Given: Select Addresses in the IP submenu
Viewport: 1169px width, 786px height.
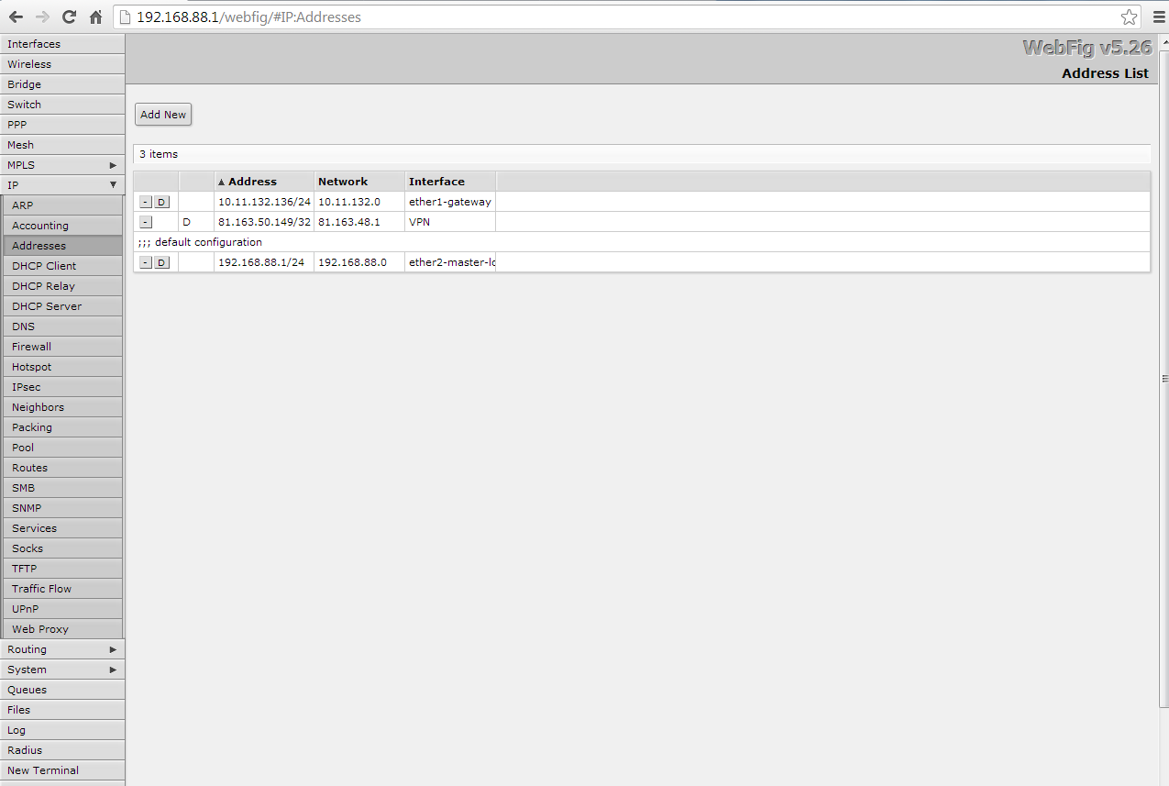Looking at the screenshot, I should pyautogui.click(x=62, y=246).
